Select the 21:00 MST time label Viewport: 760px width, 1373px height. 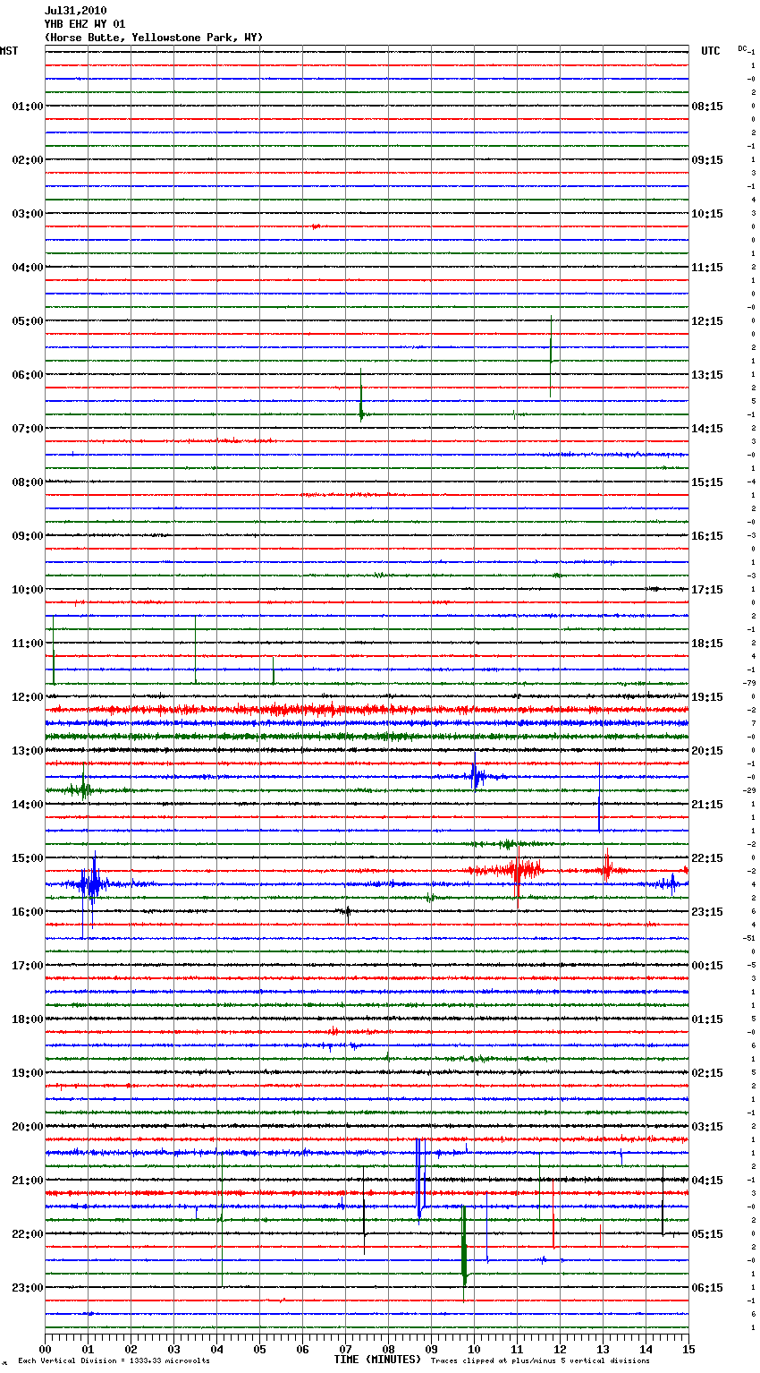tap(27, 1181)
